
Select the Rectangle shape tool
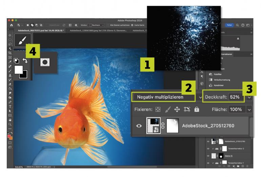10,115
